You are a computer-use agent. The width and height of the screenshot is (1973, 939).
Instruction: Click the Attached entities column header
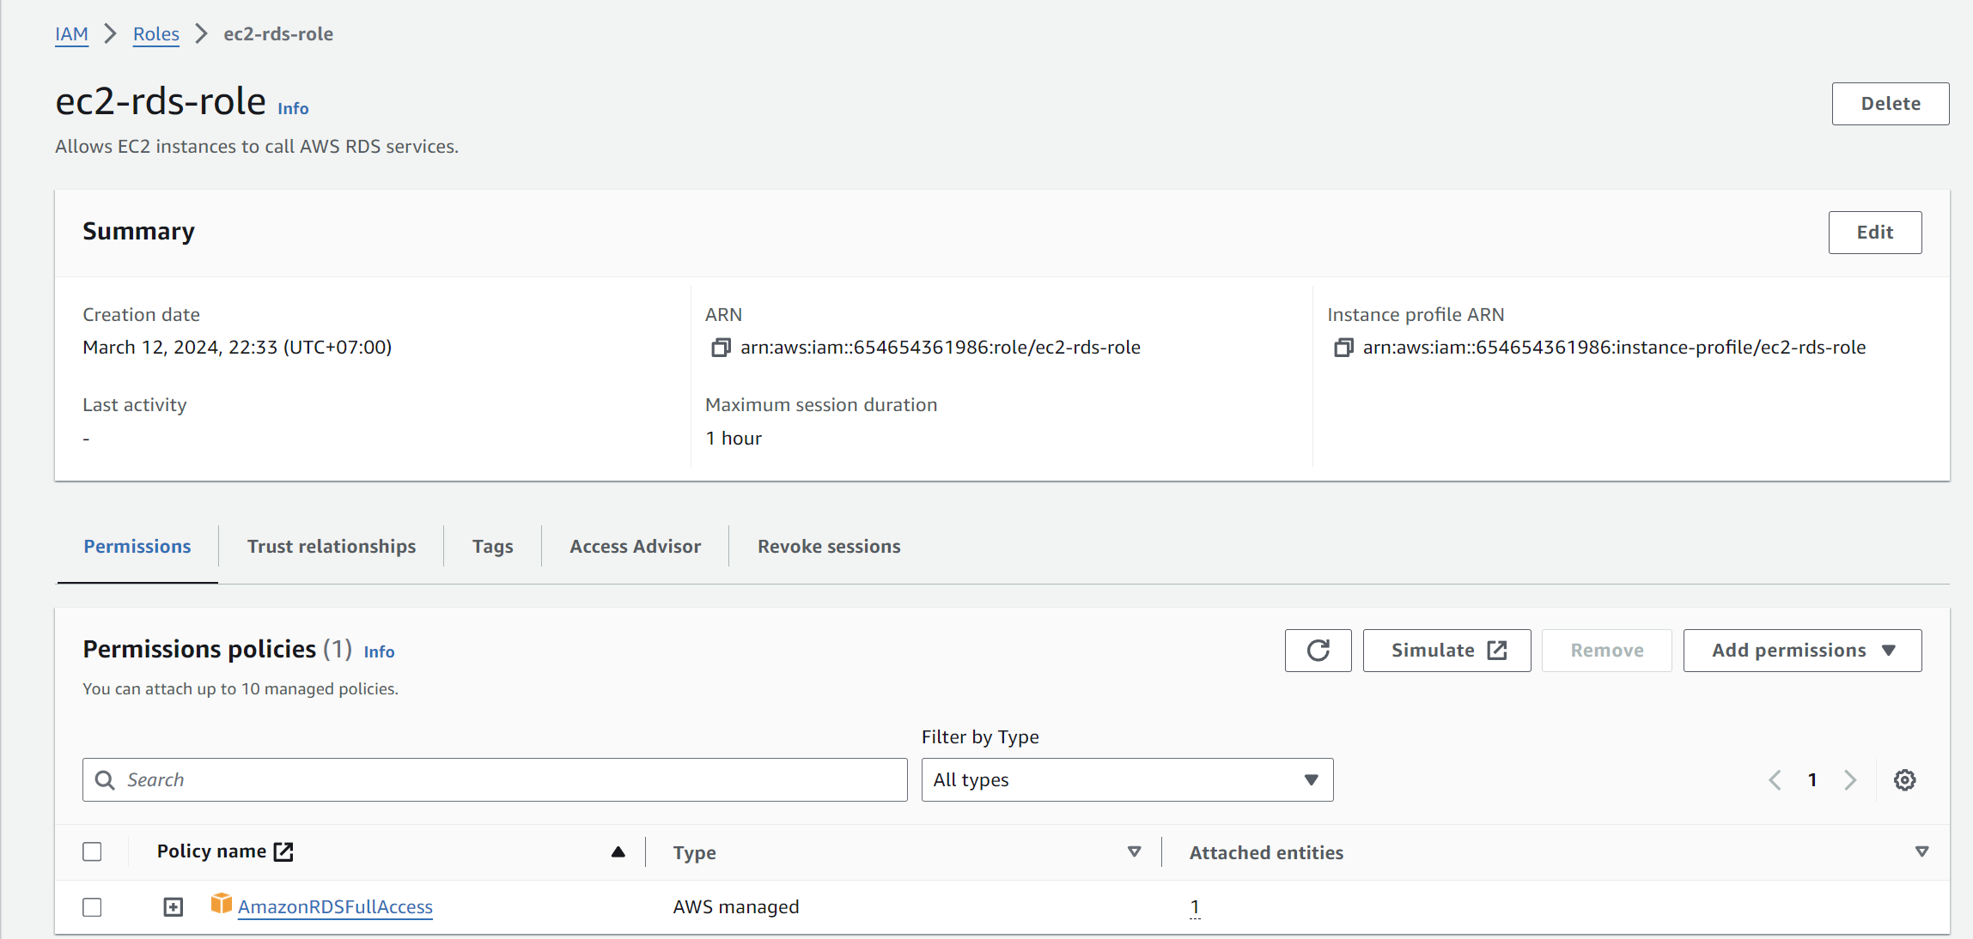[1266, 853]
